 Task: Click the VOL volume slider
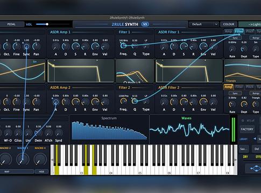point(53,24)
